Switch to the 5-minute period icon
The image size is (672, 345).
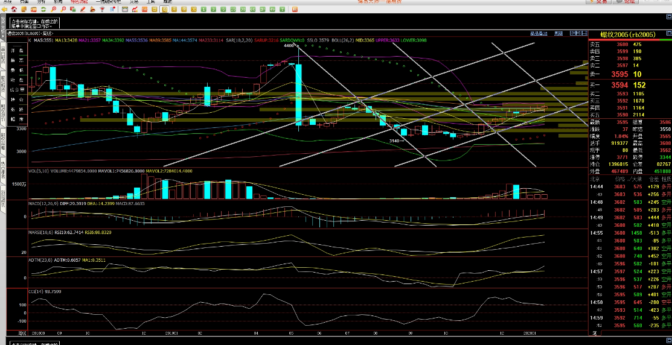223,9
